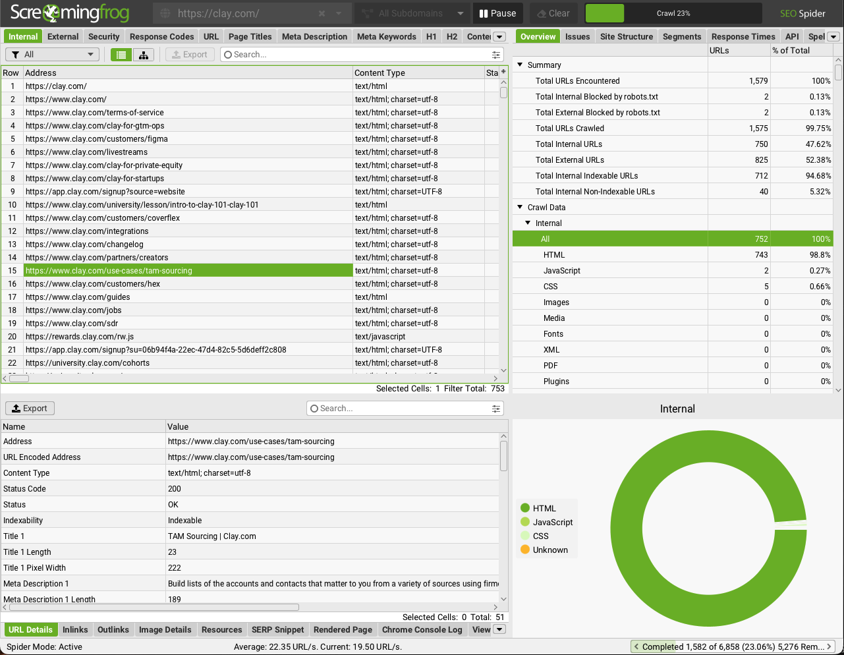Open the Issues tab
The image size is (844, 655).
tap(577, 37)
